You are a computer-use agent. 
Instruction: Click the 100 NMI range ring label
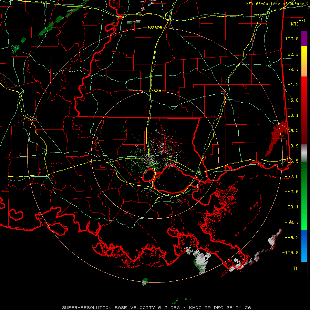tap(154, 27)
